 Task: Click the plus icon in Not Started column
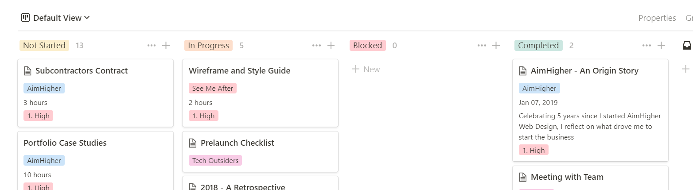point(166,45)
